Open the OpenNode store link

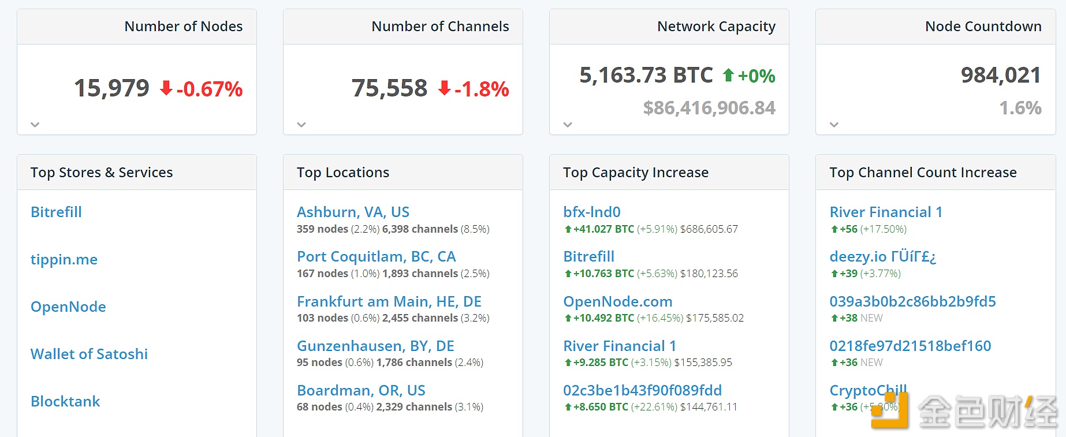coord(68,307)
